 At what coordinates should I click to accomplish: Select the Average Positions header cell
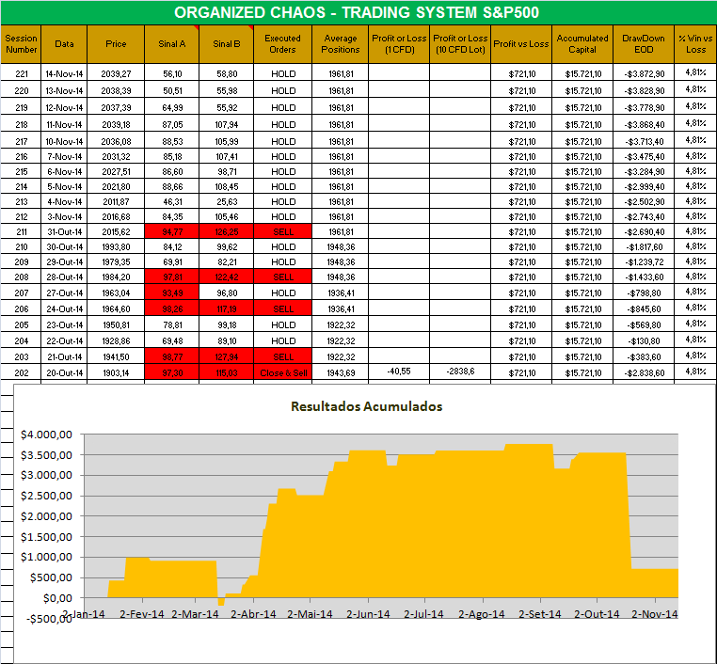tap(341, 44)
